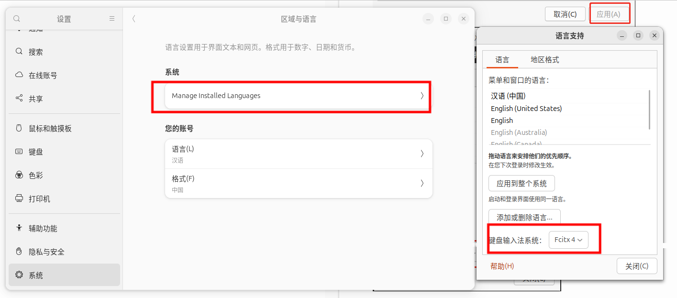Image resolution: width=677 pixels, height=298 pixels.
Task: Select English (United States) in language list
Action: click(x=526, y=109)
